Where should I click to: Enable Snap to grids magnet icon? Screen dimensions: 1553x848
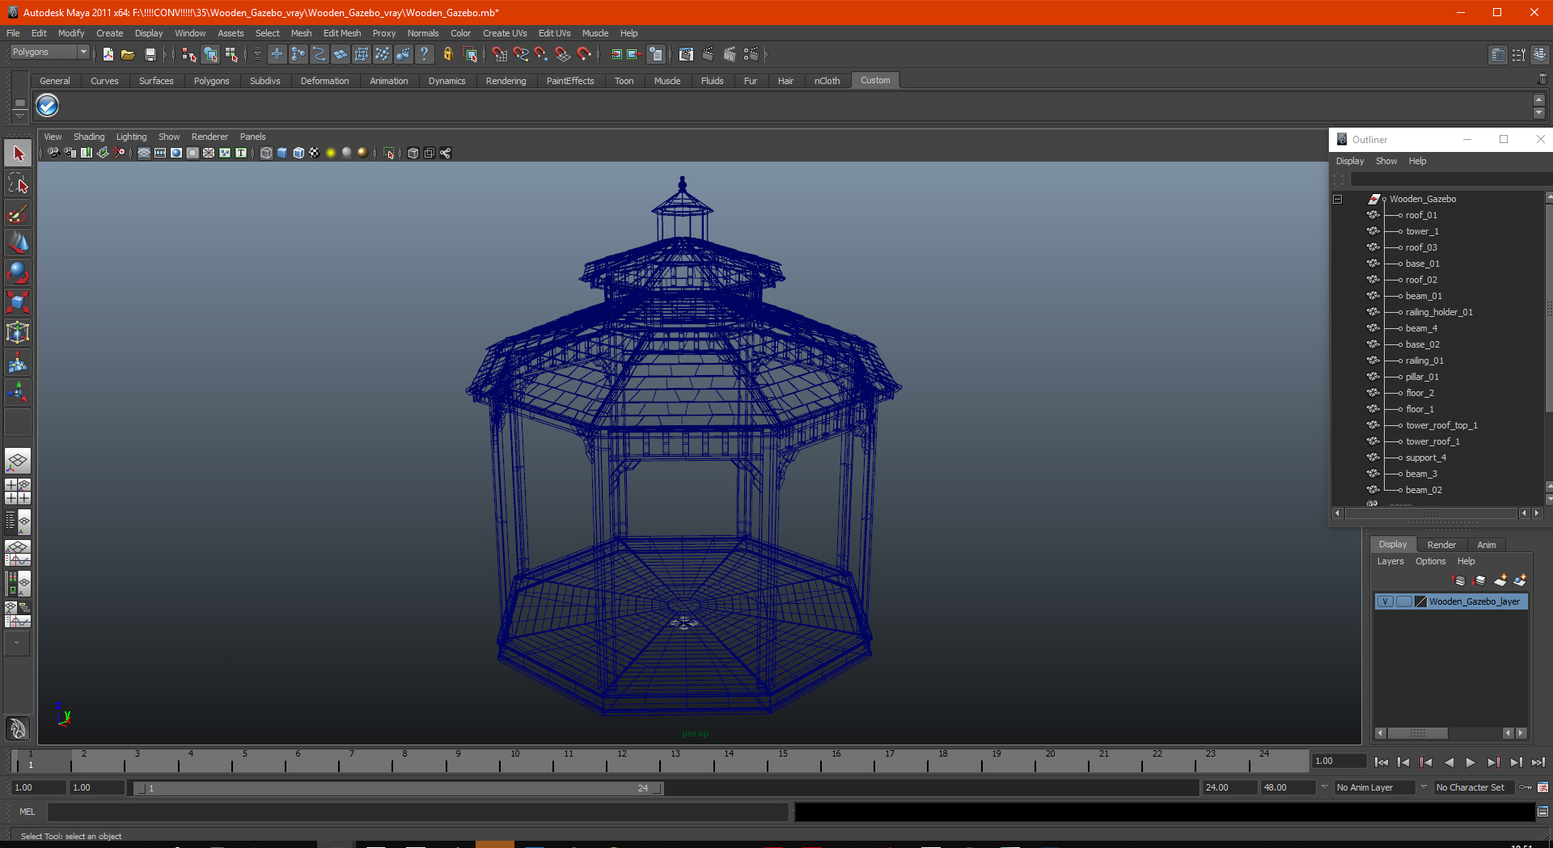click(x=499, y=54)
